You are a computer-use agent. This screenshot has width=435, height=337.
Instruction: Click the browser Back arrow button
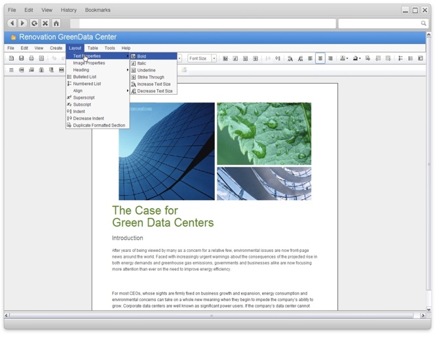[12, 23]
